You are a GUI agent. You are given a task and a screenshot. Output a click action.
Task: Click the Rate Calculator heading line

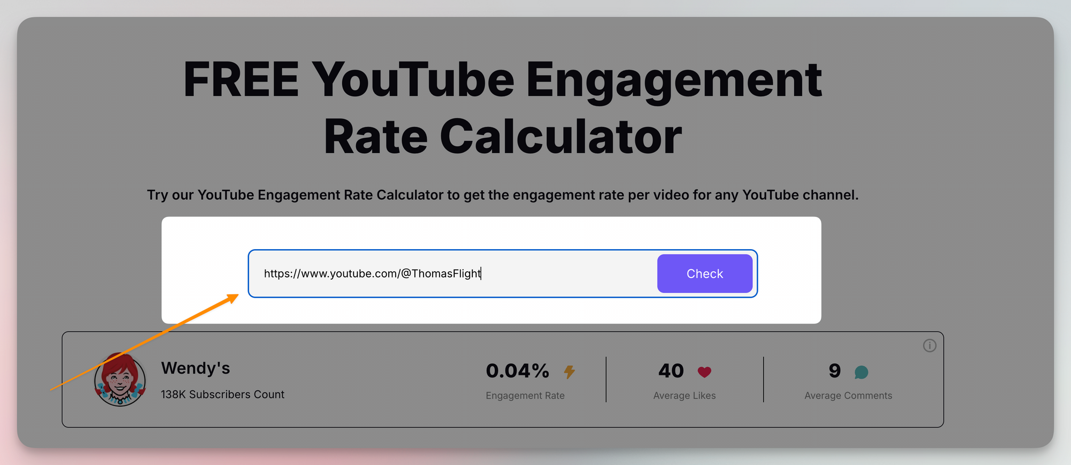502,137
